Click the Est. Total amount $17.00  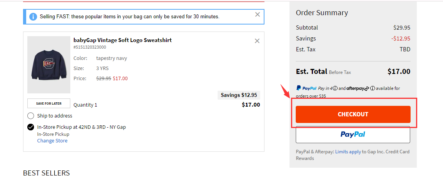click(398, 72)
